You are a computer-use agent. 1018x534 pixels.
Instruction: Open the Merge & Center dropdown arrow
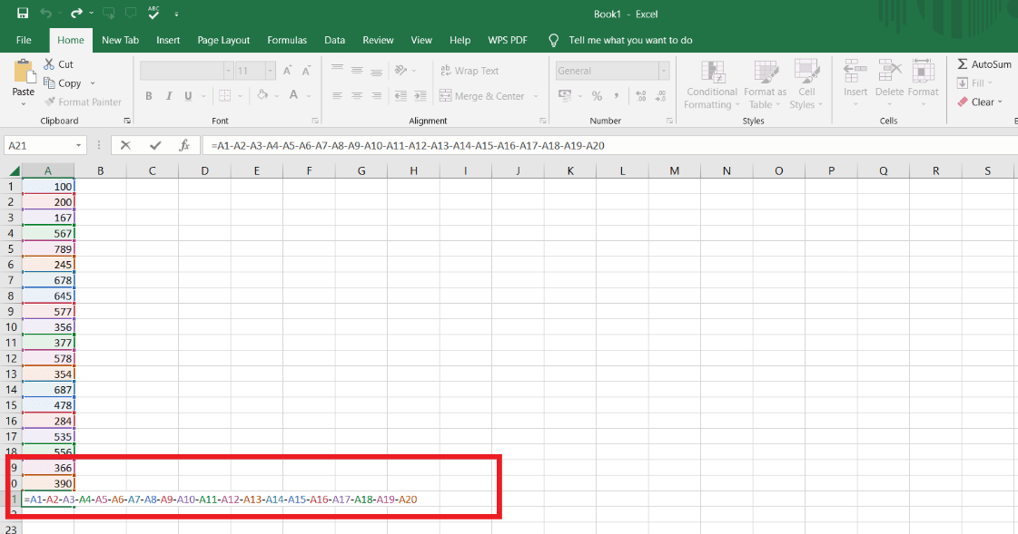tap(536, 96)
